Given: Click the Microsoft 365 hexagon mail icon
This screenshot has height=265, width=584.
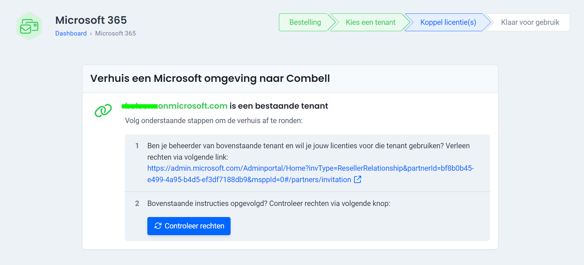Looking at the screenshot, I should pyautogui.click(x=29, y=26).
